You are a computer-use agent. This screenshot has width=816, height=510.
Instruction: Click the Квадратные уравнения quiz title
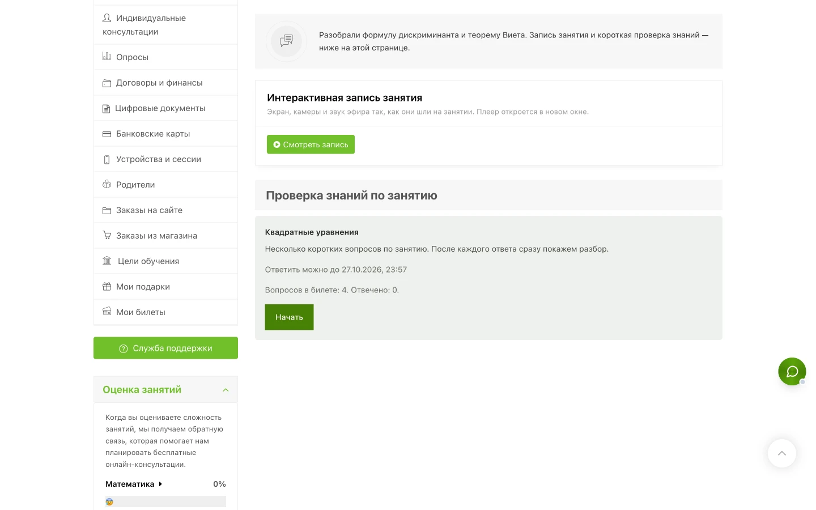(312, 232)
